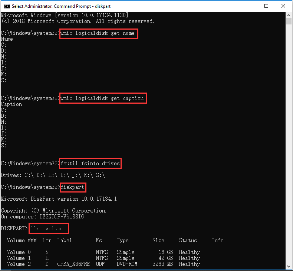Click the CPBA_X86FRE volume label
Screen dimensions: 293x271
[x=73, y=264]
